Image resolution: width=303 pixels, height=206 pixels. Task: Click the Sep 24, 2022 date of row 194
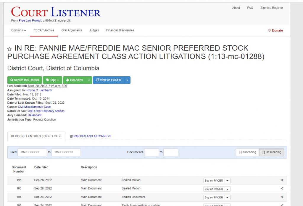43,197
